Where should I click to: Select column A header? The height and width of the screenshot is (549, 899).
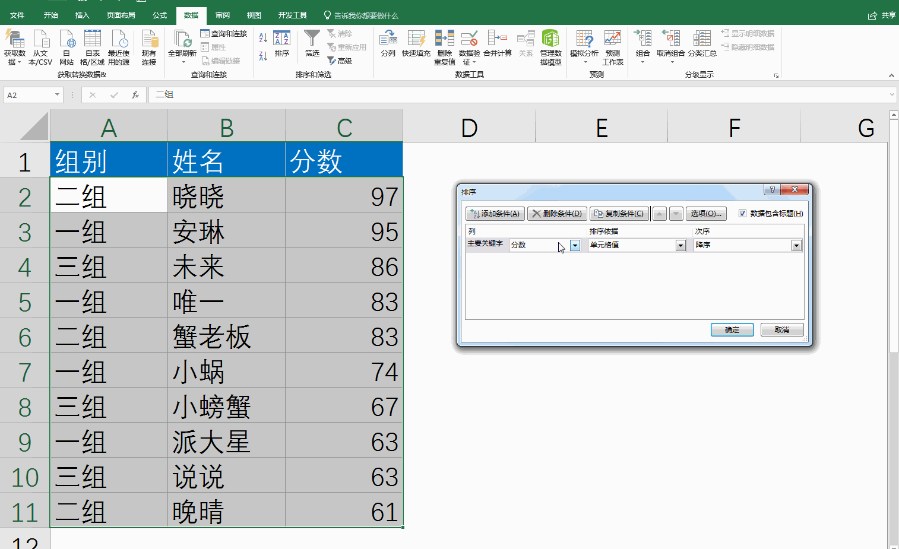pyautogui.click(x=109, y=127)
